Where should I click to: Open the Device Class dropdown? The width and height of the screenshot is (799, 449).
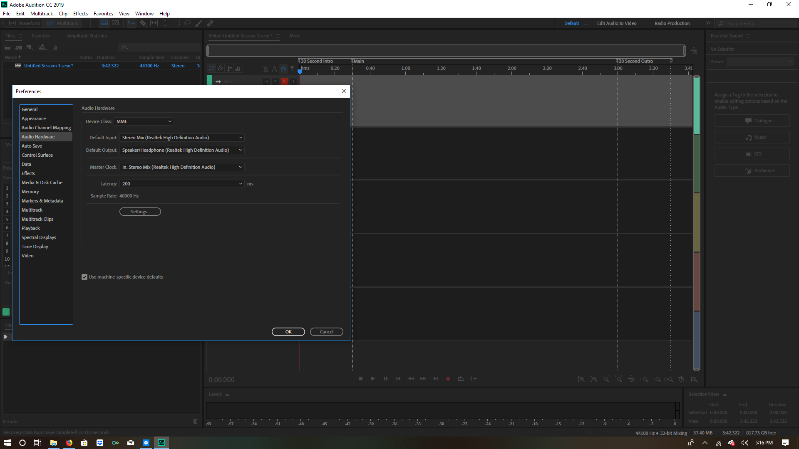coord(144,121)
